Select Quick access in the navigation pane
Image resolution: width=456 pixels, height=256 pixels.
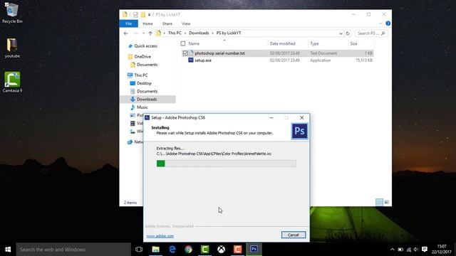coord(145,46)
